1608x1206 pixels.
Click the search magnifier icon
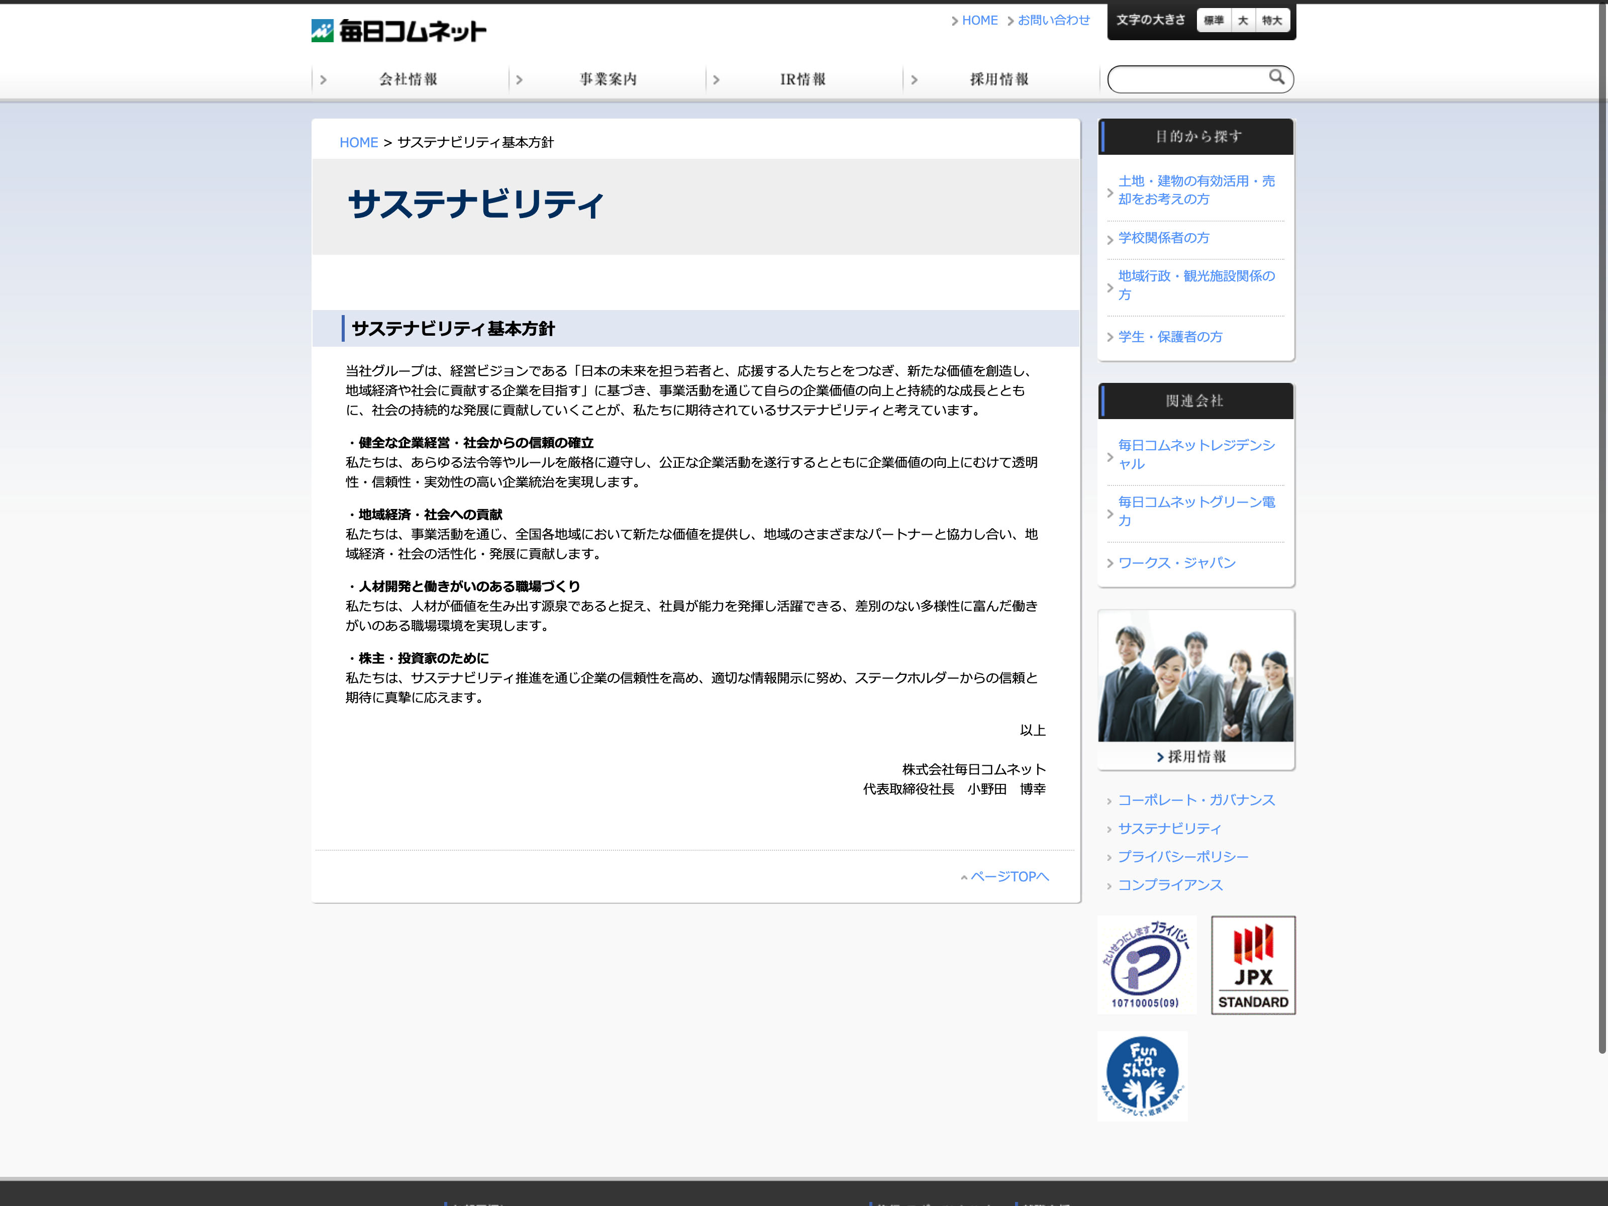[x=1276, y=77]
